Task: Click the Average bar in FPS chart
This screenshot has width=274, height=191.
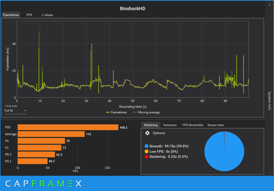Action: (x=51, y=134)
